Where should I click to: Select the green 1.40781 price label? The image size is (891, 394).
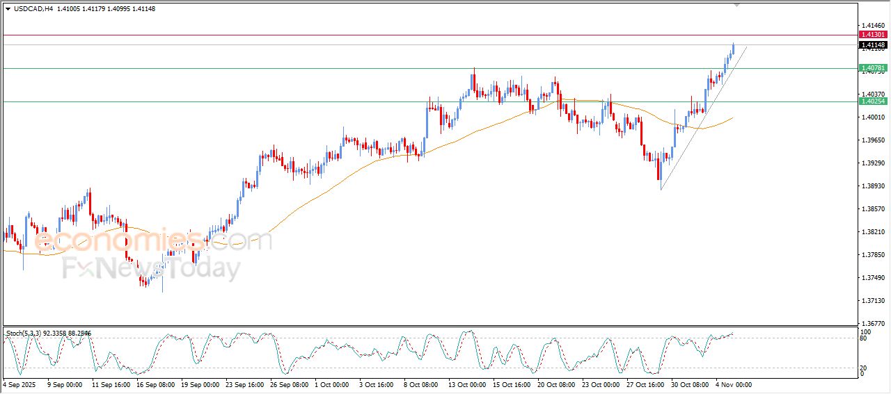pos(873,68)
